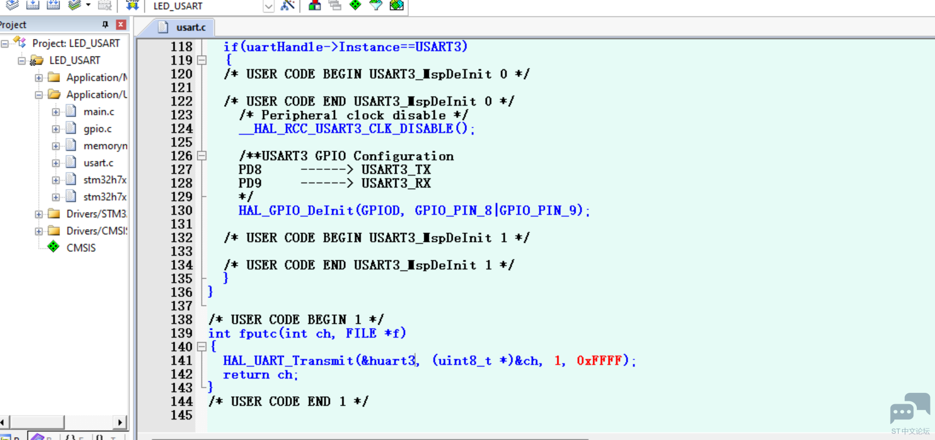Click line number 139 in the gutter
This screenshot has width=935, height=440.
(181, 333)
